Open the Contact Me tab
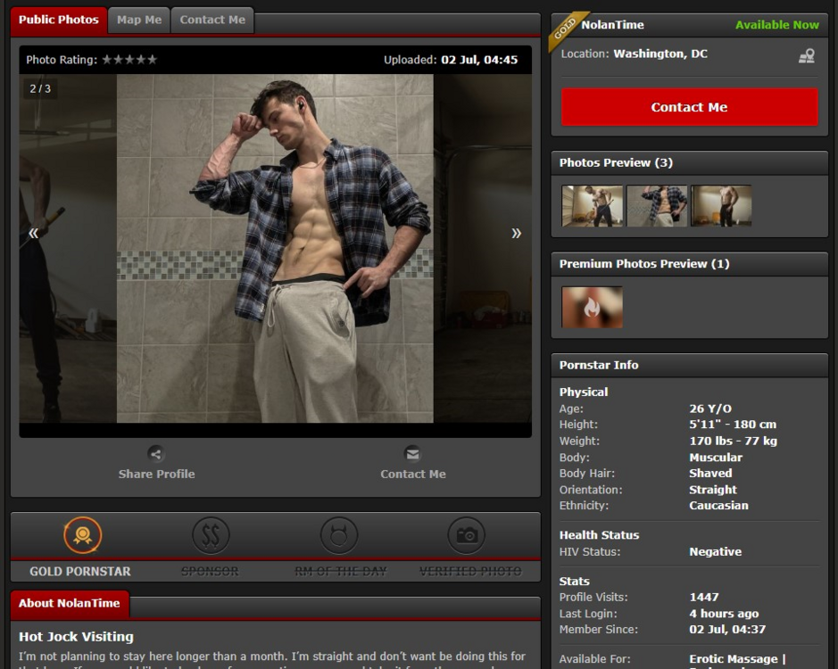 coord(212,21)
